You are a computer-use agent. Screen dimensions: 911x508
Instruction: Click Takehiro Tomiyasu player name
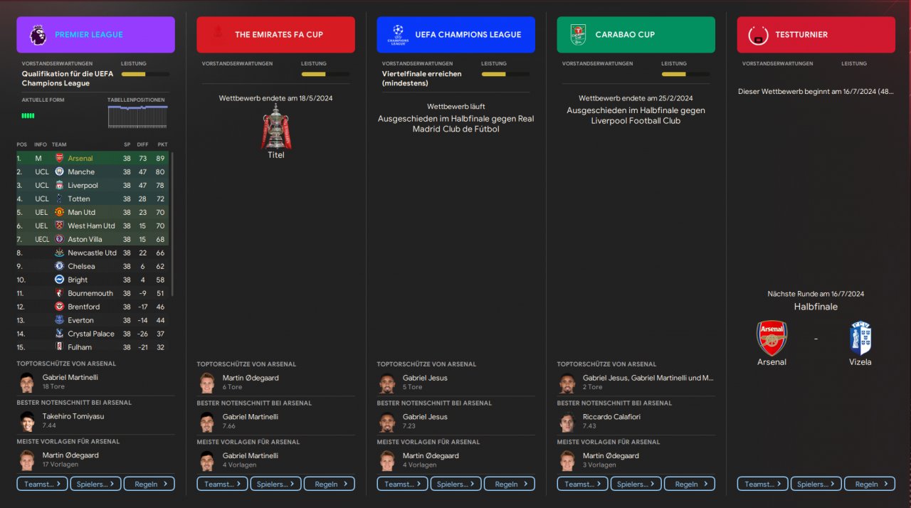[72, 416]
